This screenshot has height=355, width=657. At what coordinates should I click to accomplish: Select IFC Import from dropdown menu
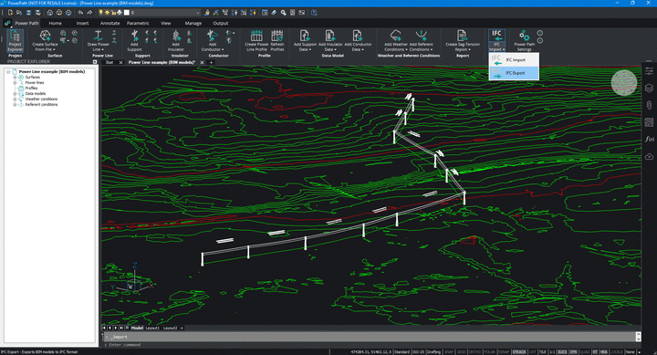coord(514,60)
